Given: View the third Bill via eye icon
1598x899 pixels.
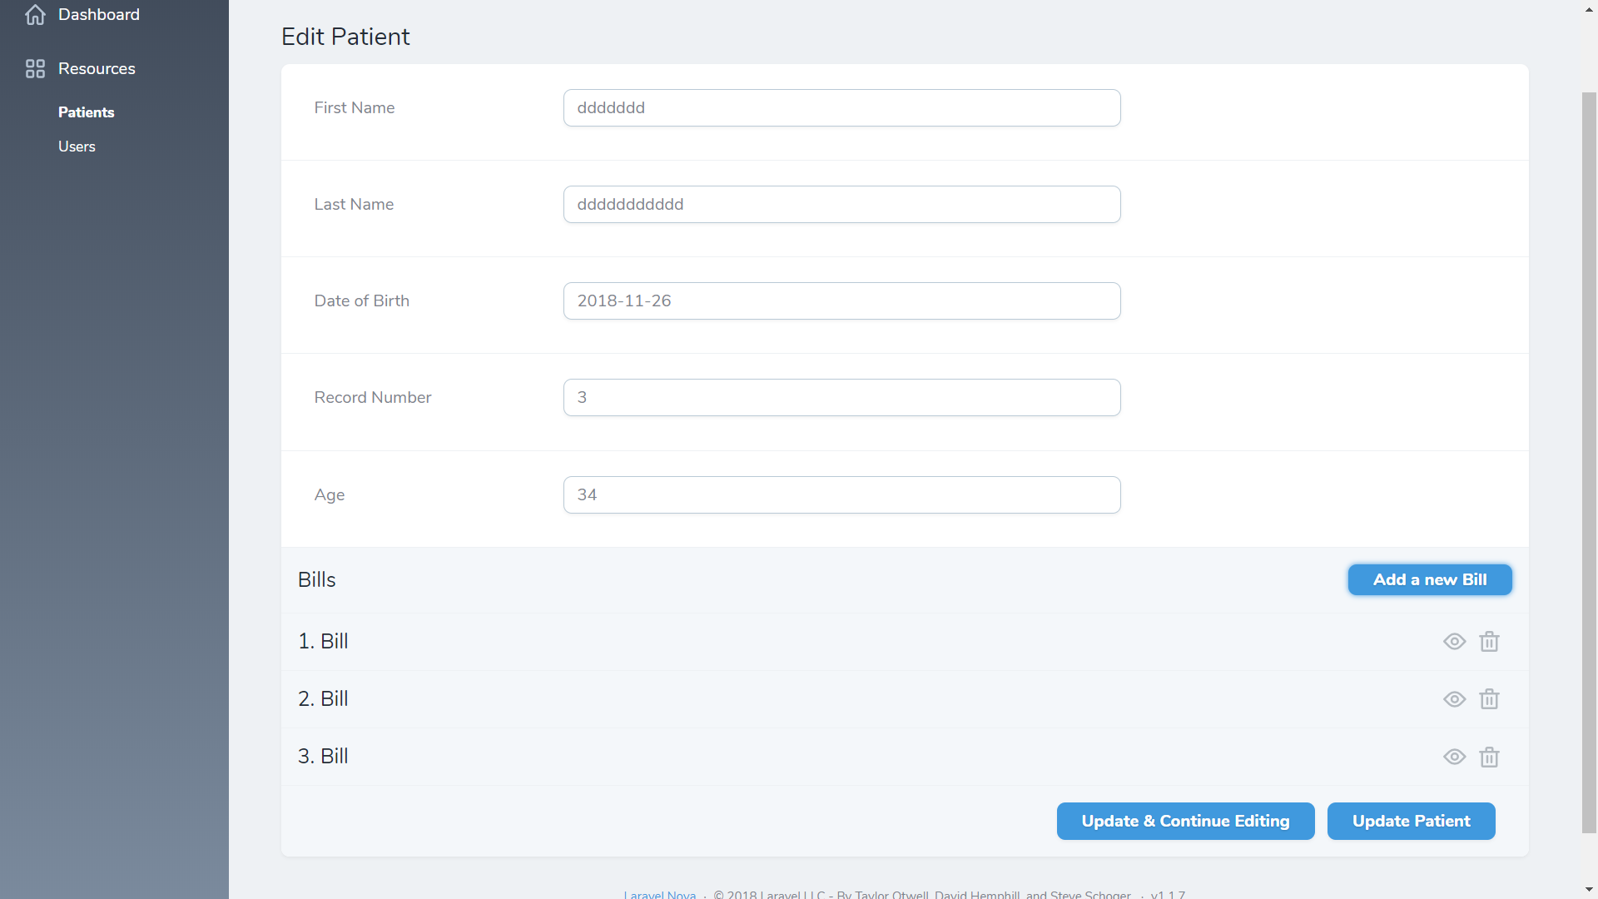Looking at the screenshot, I should [x=1454, y=757].
